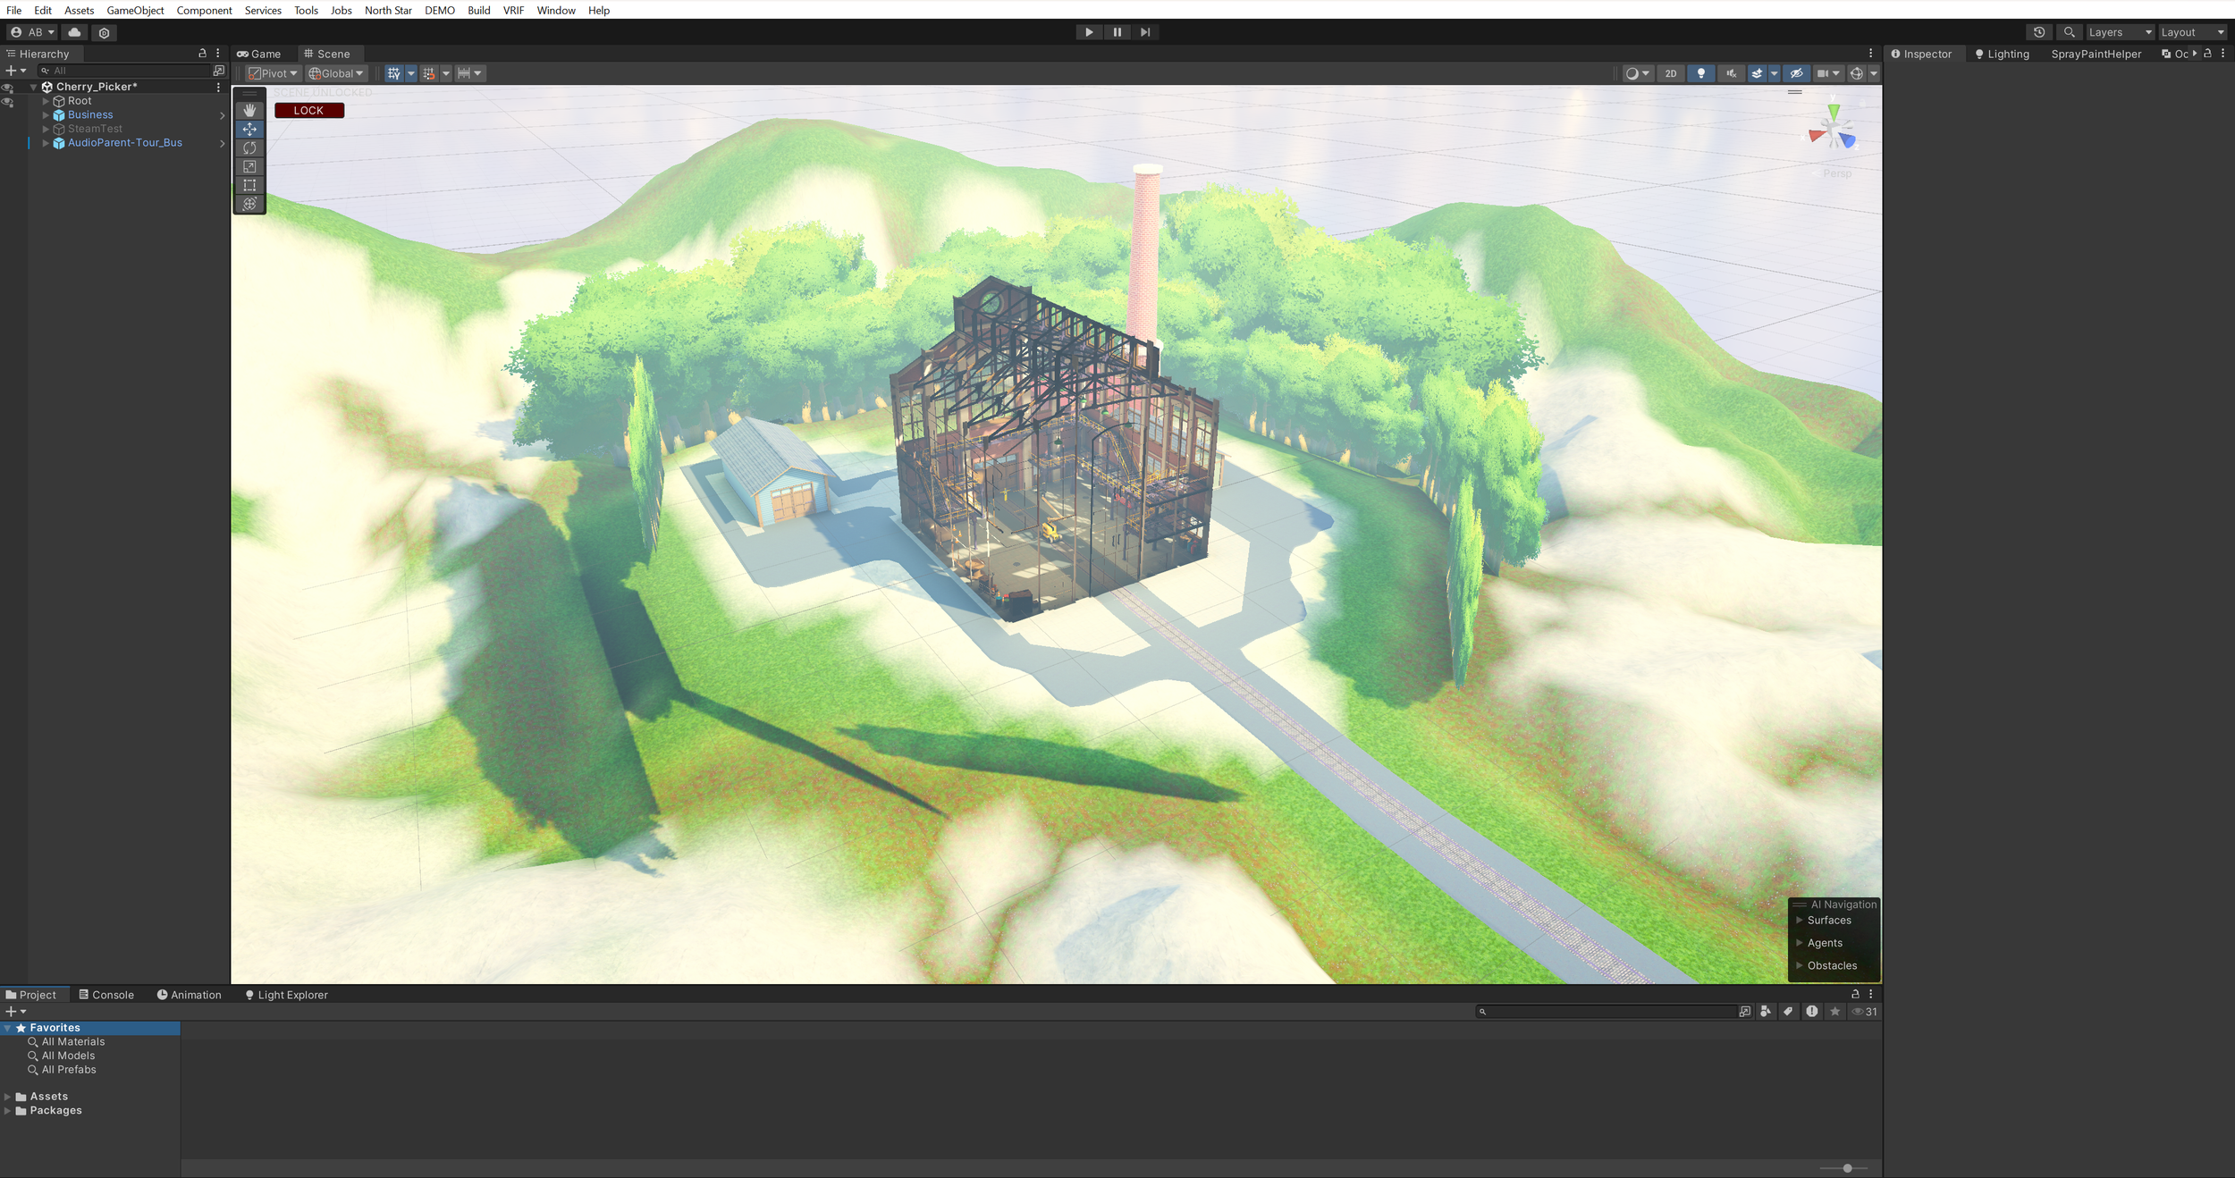
Task: Toggle 2D view mode
Action: [x=1670, y=73]
